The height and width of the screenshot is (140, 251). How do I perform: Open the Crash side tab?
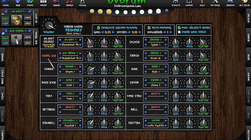(x=248, y=37)
